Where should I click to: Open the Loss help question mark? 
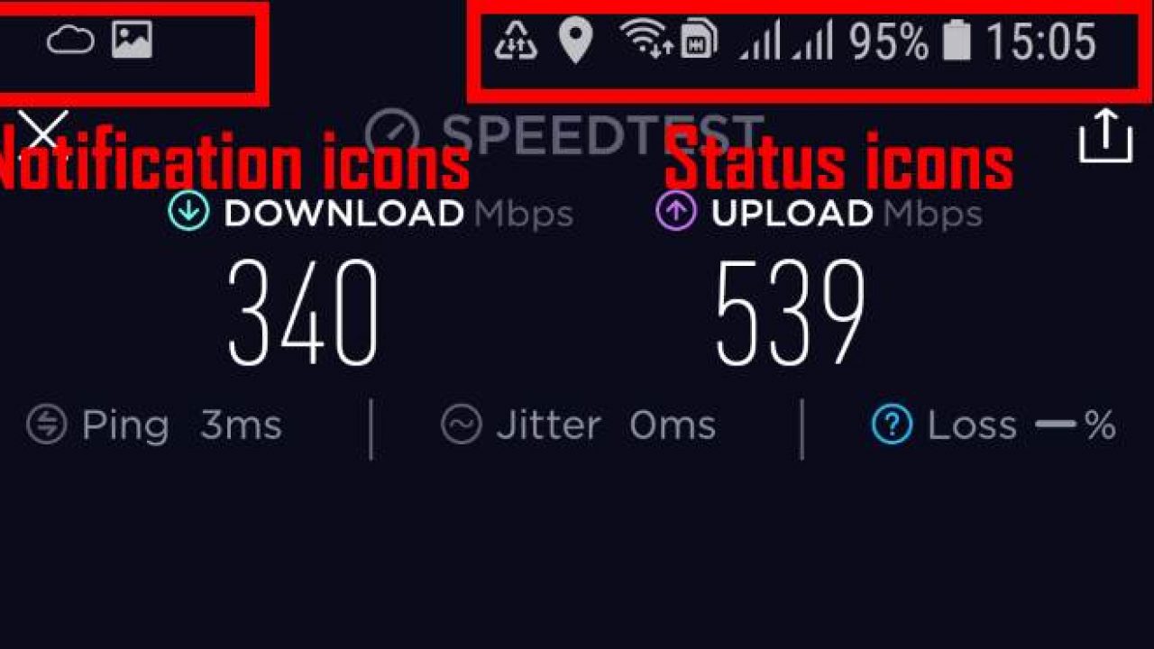click(x=893, y=425)
